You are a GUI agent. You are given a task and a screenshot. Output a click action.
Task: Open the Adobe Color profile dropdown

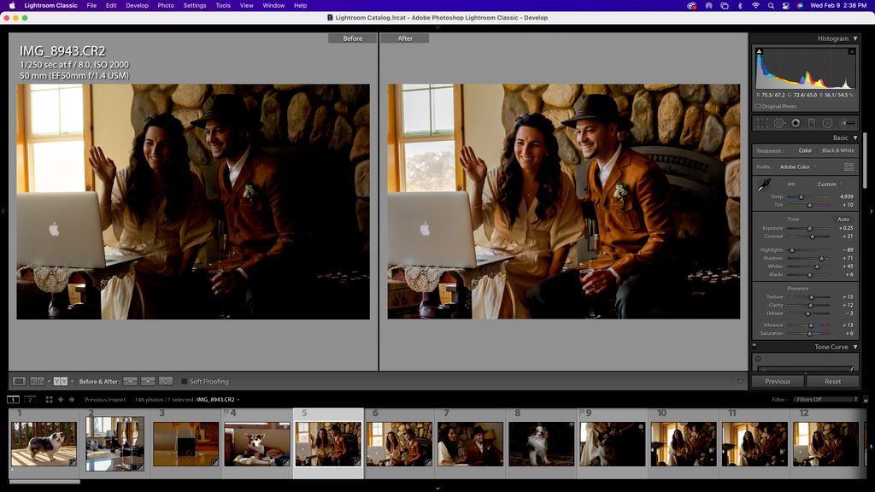798,167
